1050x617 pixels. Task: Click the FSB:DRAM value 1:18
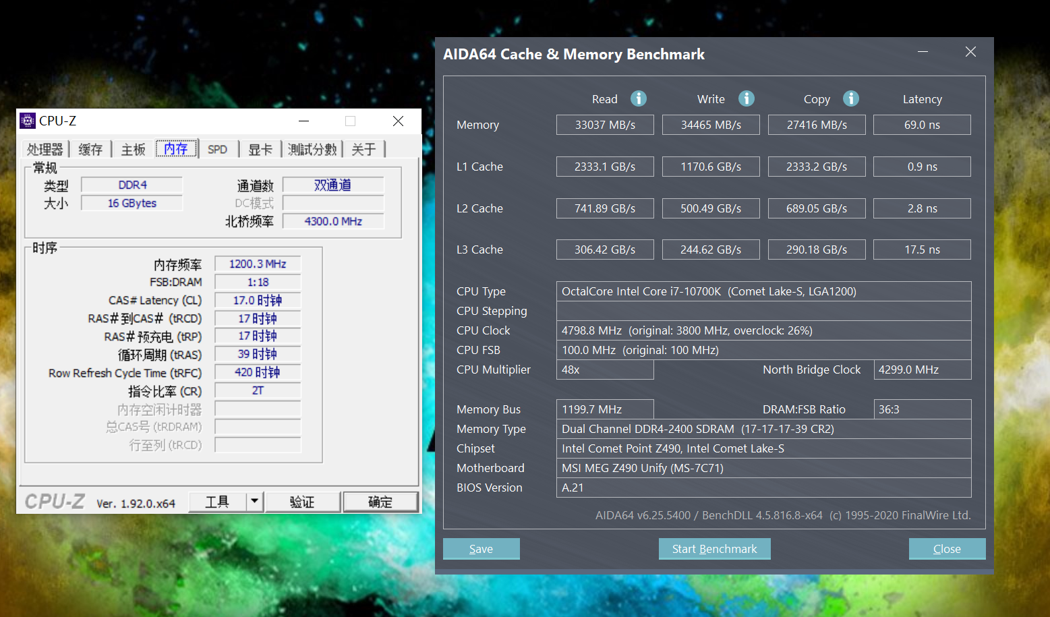[x=258, y=282]
